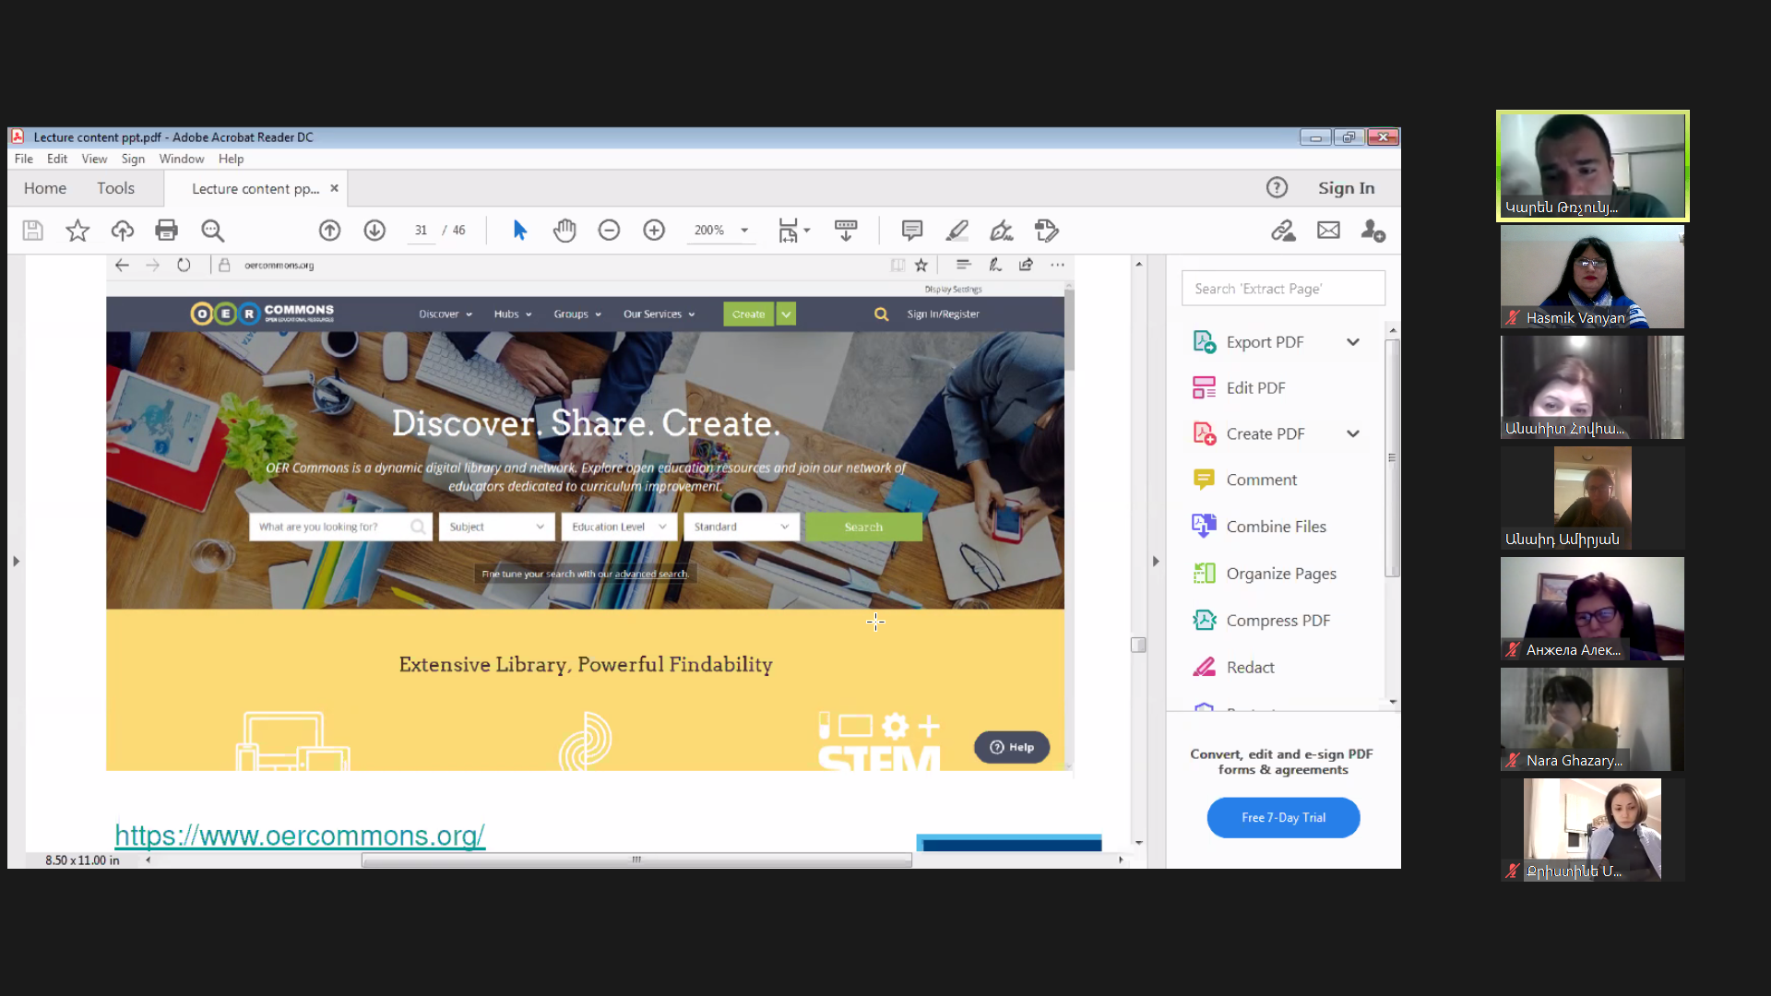The width and height of the screenshot is (1771, 996).
Task: Click the share link icon
Action: pos(1283,231)
